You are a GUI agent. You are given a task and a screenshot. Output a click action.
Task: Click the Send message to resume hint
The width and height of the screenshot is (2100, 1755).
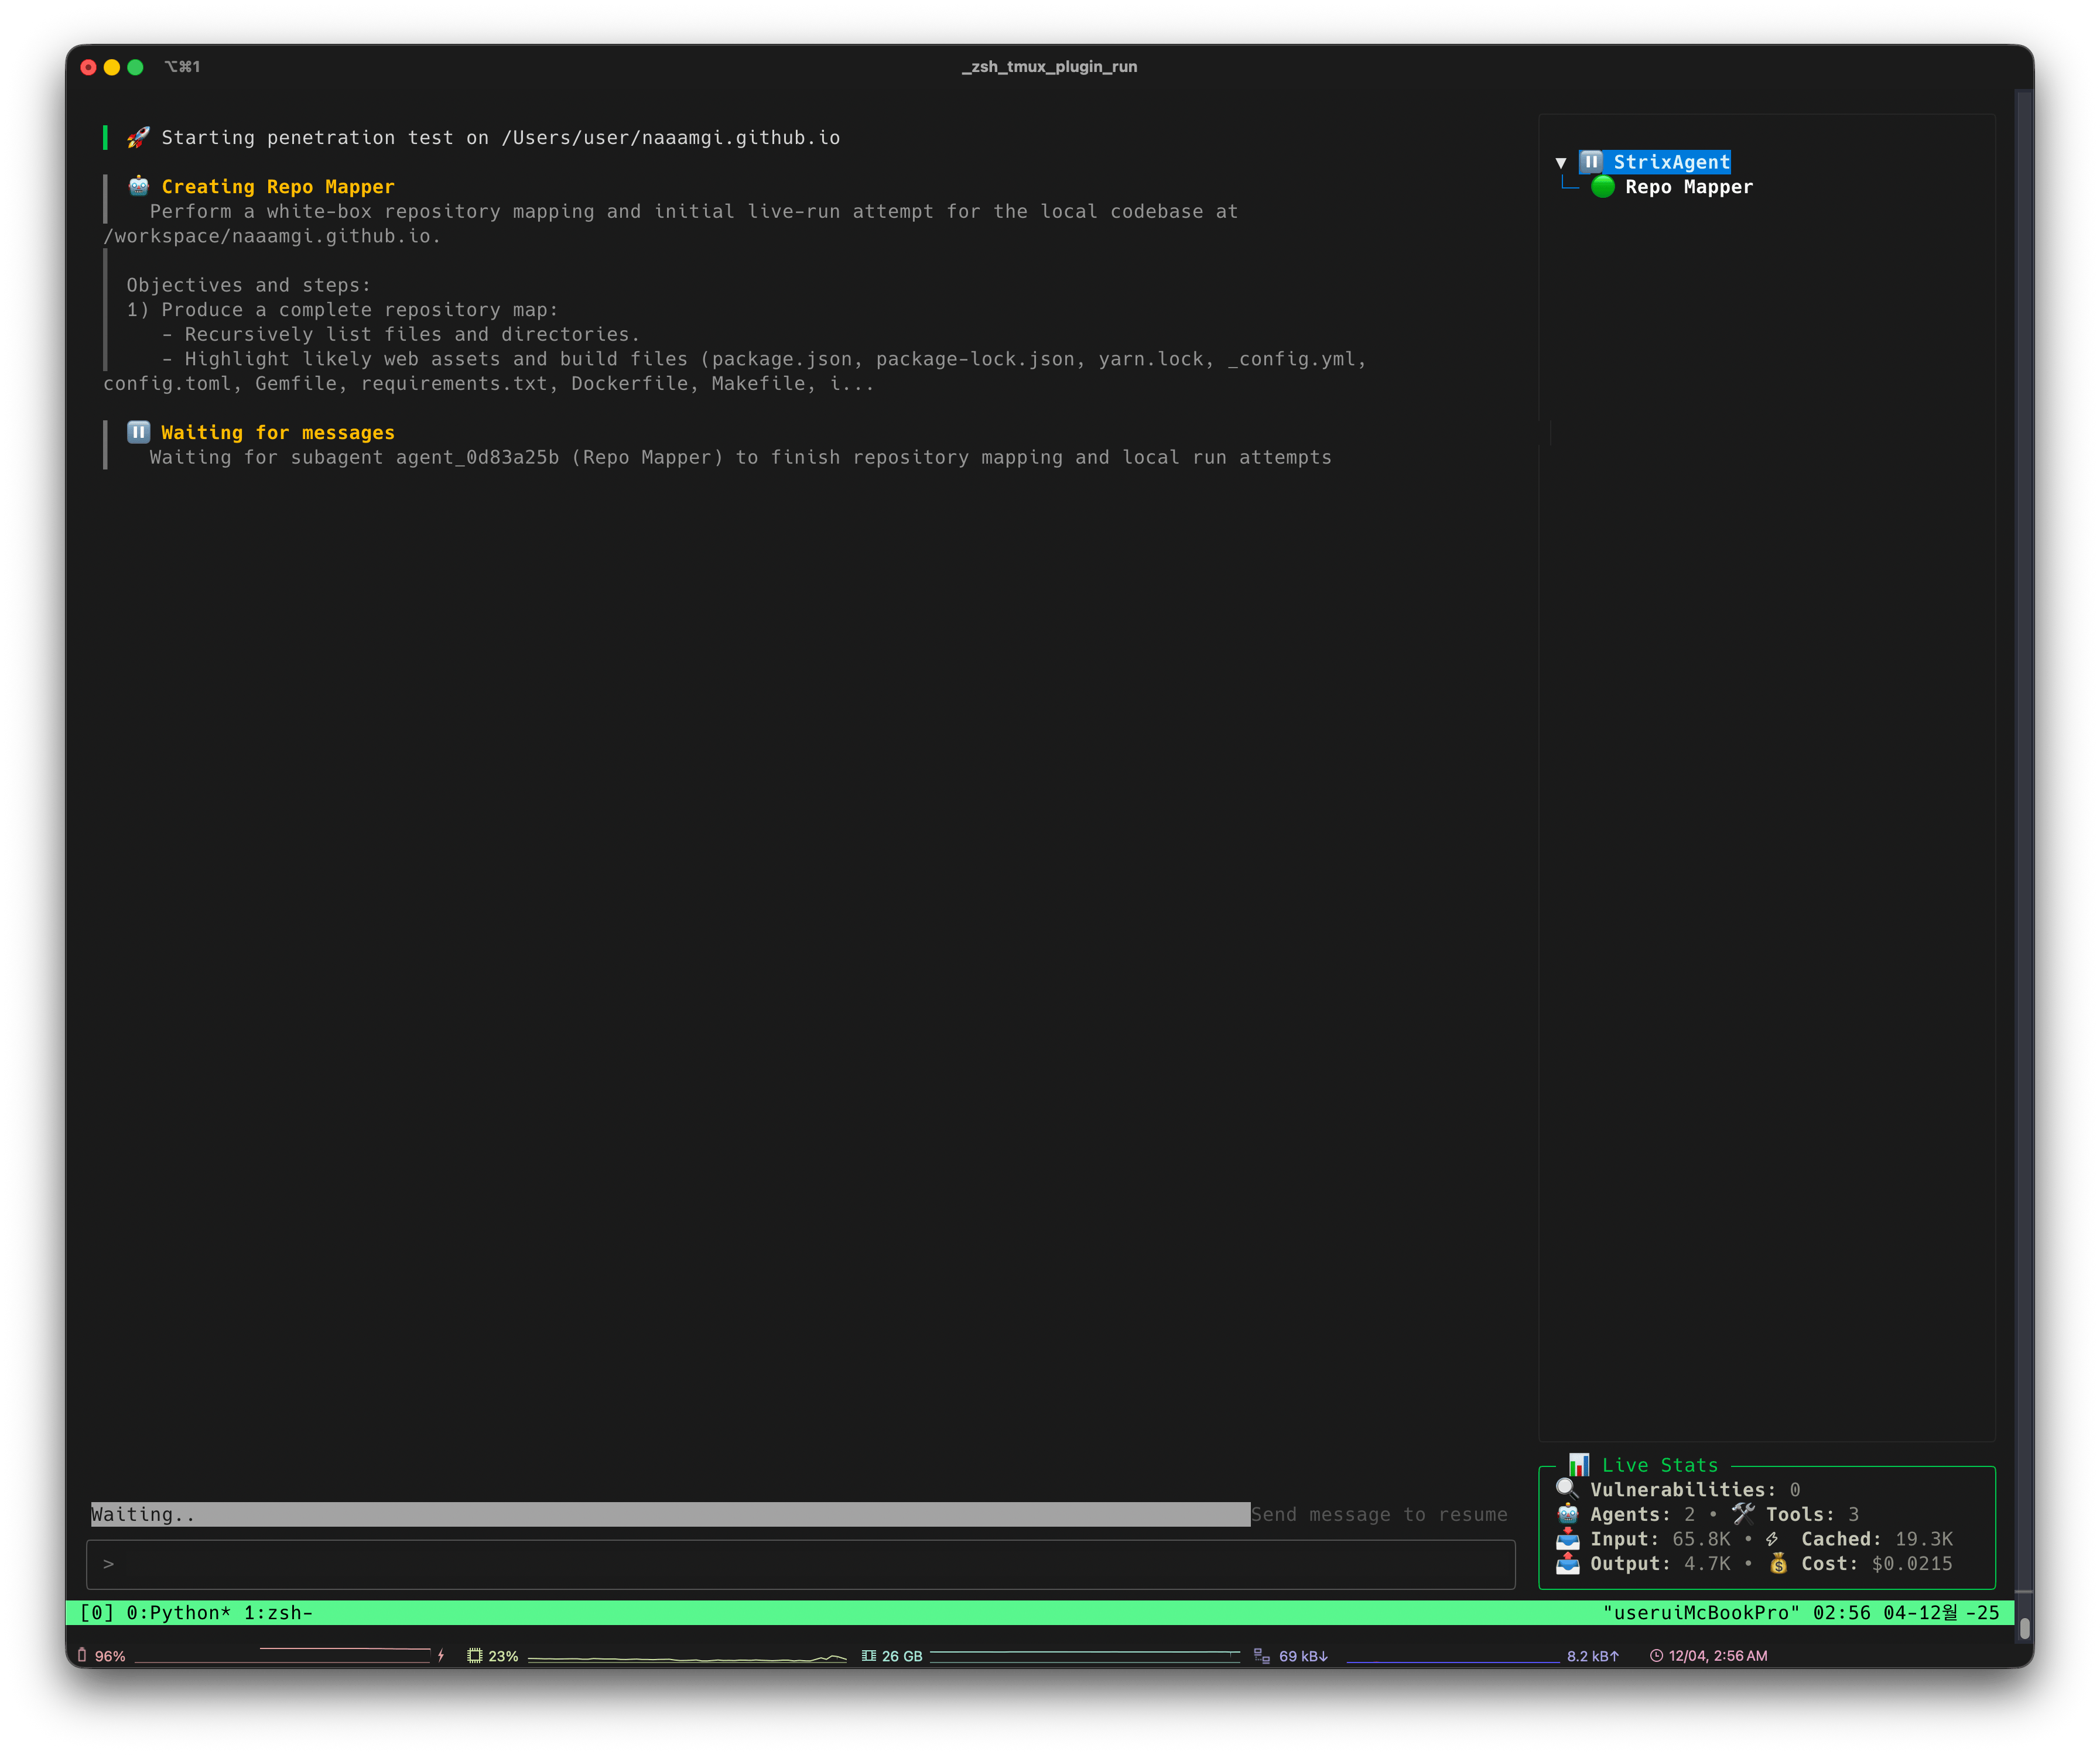(x=1379, y=1514)
